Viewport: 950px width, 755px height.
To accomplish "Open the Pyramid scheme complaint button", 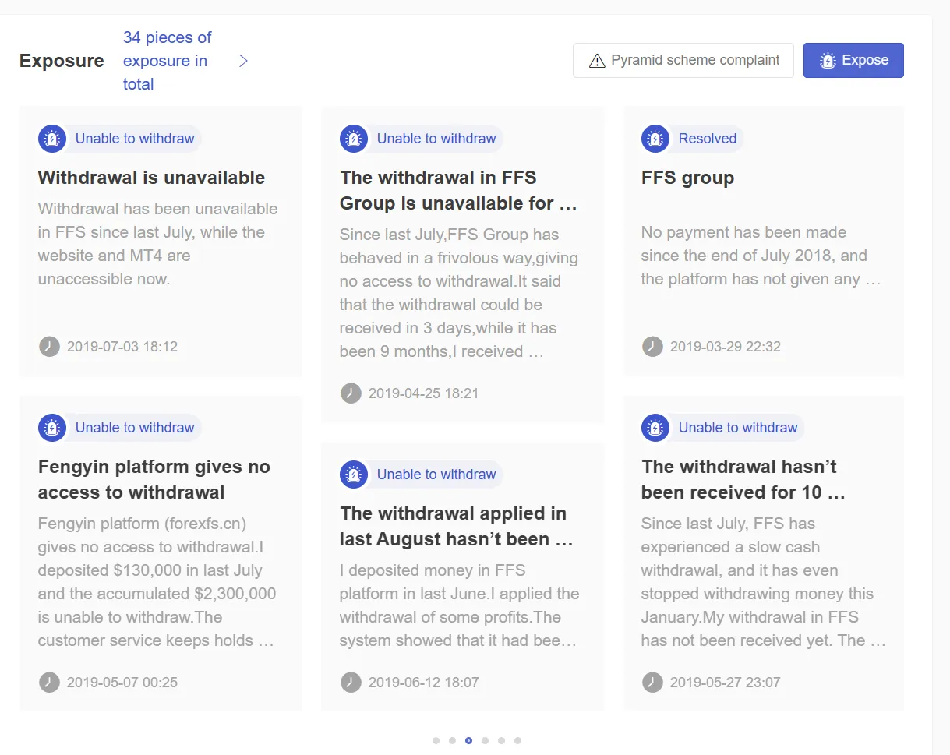I will tap(683, 60).
